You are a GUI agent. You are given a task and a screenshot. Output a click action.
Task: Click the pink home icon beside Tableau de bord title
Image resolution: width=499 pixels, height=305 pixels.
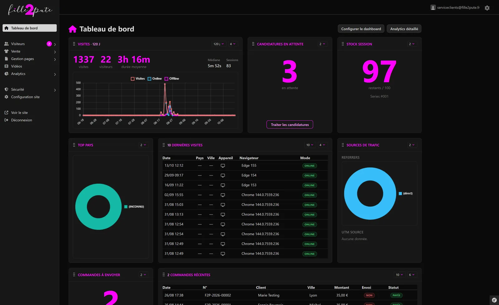(73, 29)
